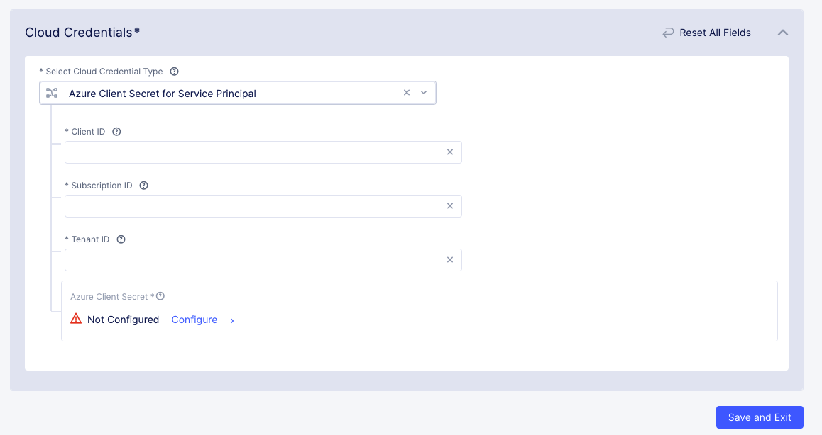The height and width of the screenshot is (435, 822).
Task: Click Reset All Fields
Action: coord(714,32)
